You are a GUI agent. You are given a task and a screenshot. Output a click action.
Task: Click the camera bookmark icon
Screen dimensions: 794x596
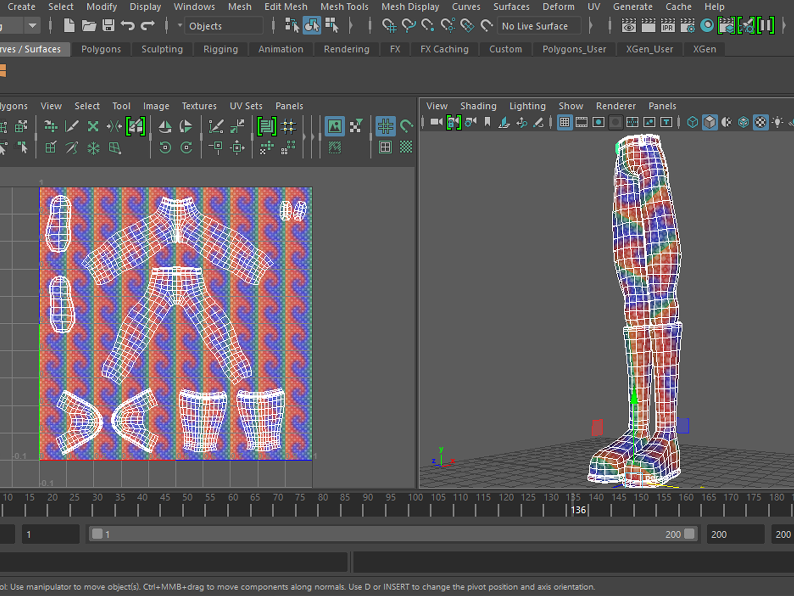pyautogui.click(x=487, y=122)
